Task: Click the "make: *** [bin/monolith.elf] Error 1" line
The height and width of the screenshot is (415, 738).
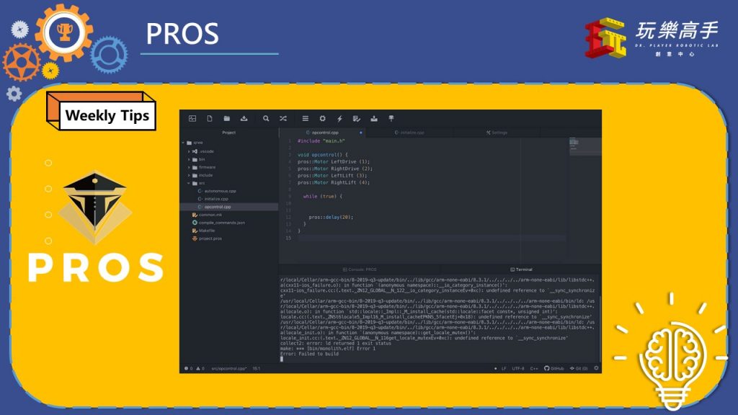Action: click(x=328, y=349)
